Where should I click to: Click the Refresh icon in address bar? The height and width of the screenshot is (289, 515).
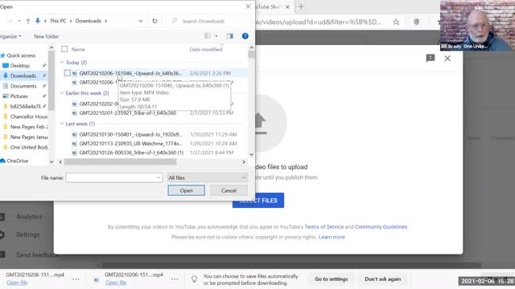click(x=154, y=21)
